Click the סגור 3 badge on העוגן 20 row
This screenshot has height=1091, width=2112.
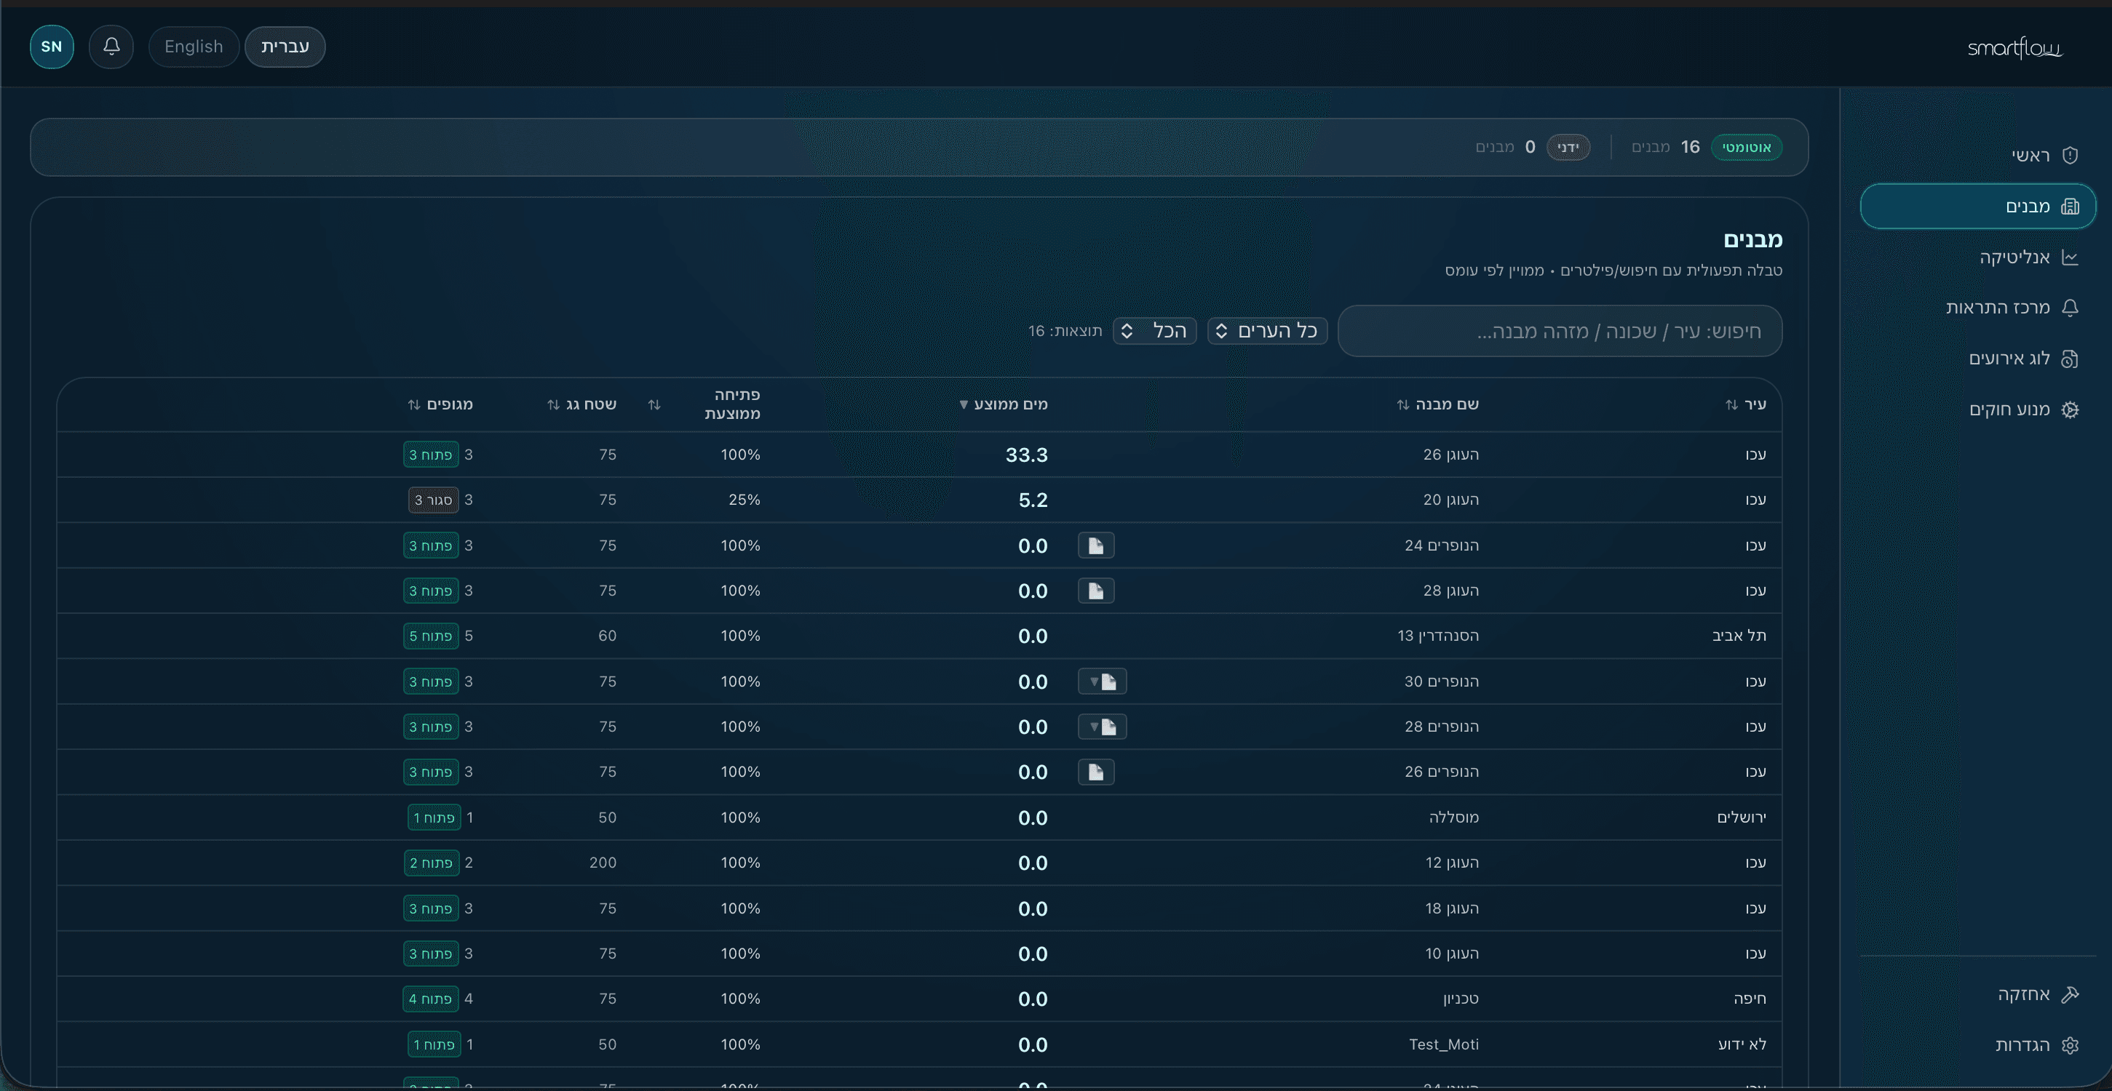[432, 499]
